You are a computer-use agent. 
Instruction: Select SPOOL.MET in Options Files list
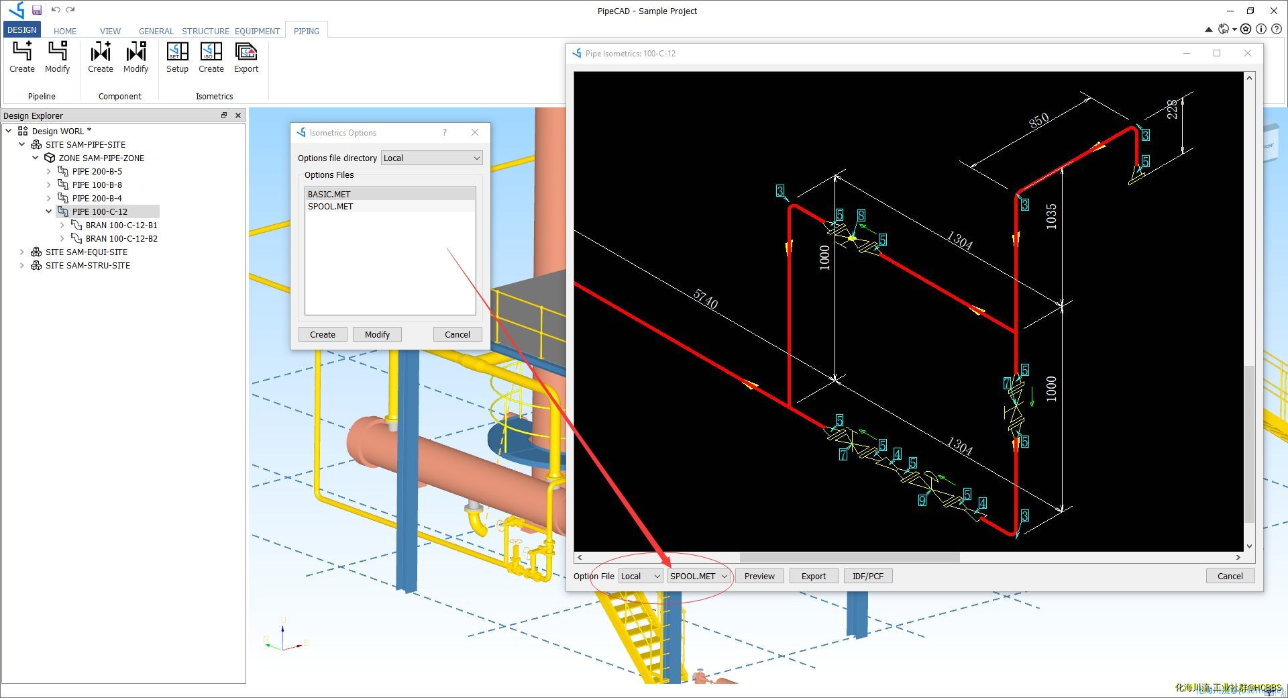[x=390, y=206]
